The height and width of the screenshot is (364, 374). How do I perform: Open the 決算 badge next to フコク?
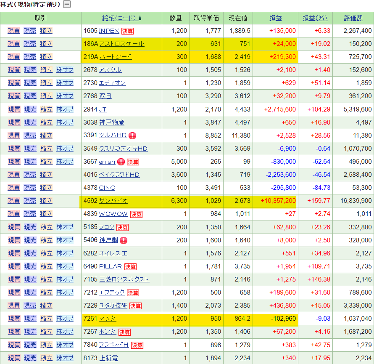point(123,227)
